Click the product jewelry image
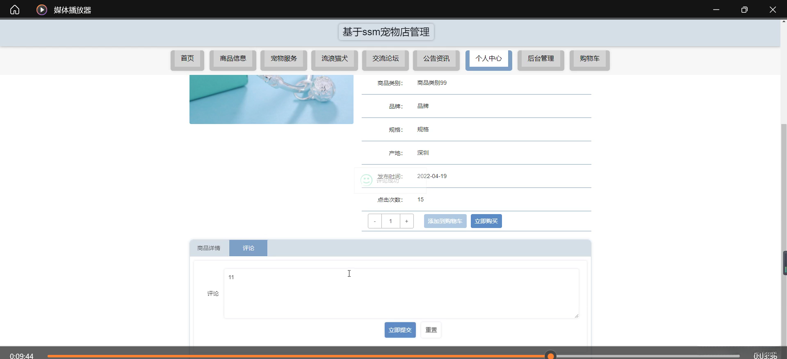The height and width of the screenshot is (359, 787). coord(271,99)
